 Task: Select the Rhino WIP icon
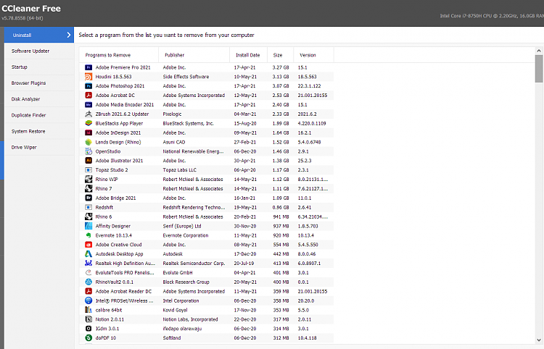coord(88,180)
